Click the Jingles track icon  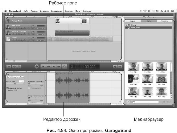coord(8,39)
